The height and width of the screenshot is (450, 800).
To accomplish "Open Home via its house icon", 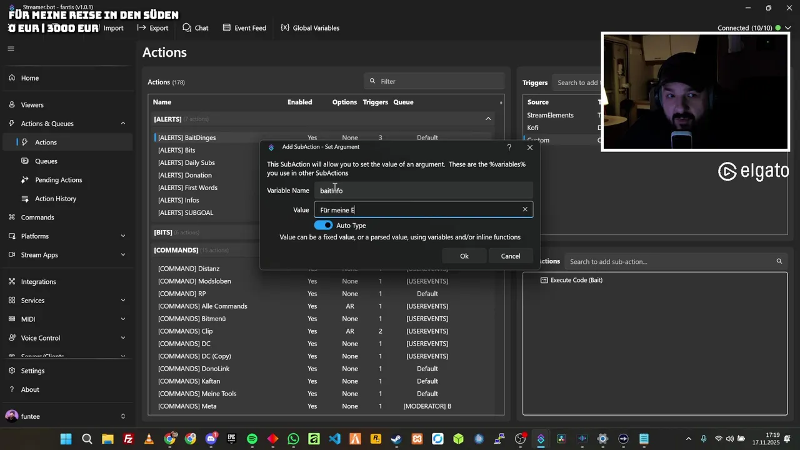I will click(12, 78).
